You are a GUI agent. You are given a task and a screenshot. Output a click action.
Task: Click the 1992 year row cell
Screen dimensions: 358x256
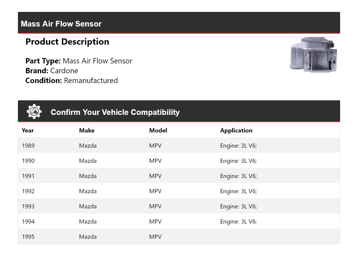pos(28,191)
